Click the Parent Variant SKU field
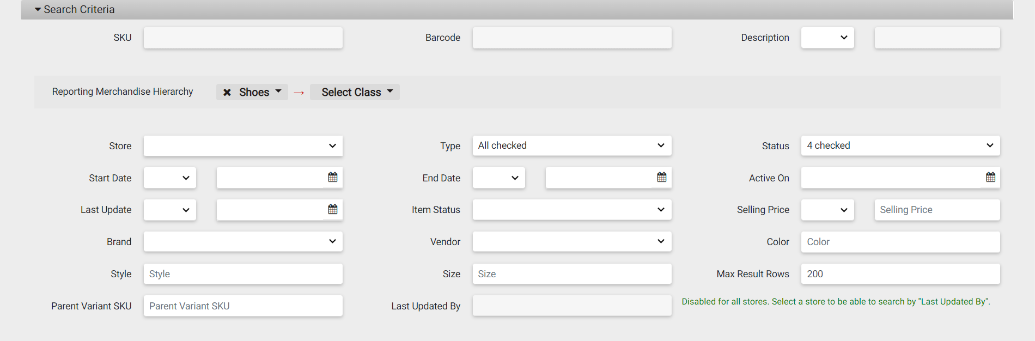Screen dimensions: 1035x341 click(x=243, y=306)
